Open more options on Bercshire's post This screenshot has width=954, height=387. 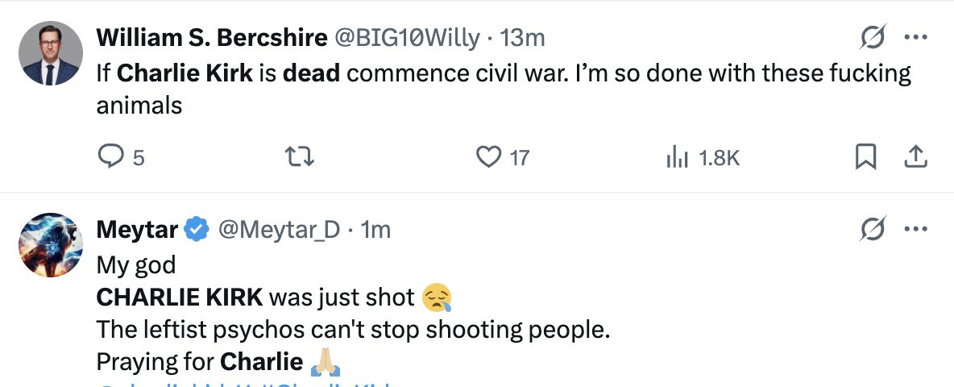point(916,37)
